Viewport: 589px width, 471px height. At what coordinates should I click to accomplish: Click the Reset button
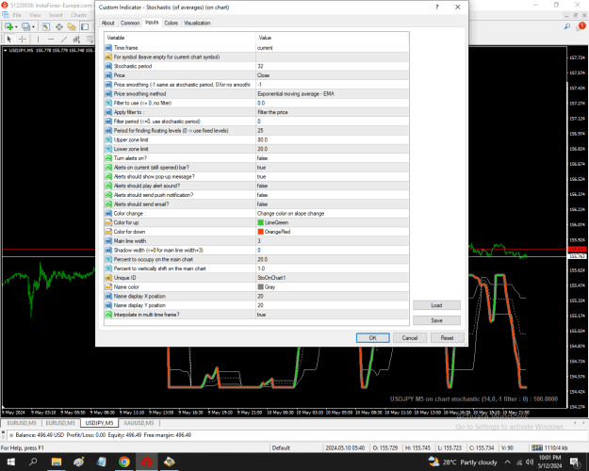point(447,338)
